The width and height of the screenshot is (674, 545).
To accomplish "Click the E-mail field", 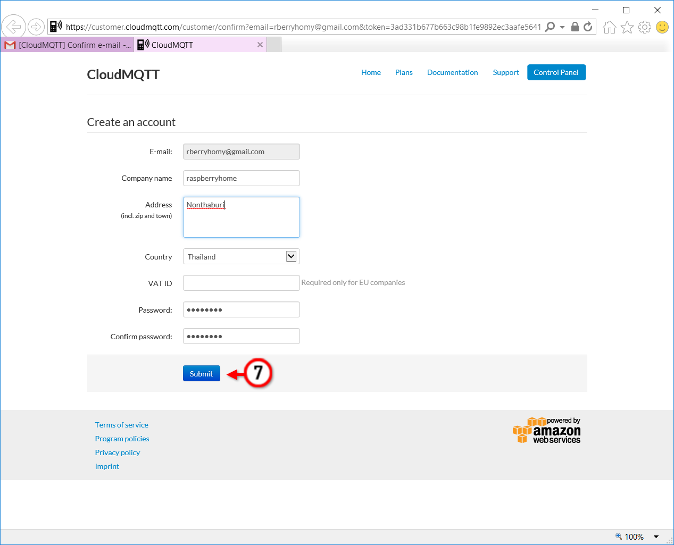I will click(x=242, y=152).
